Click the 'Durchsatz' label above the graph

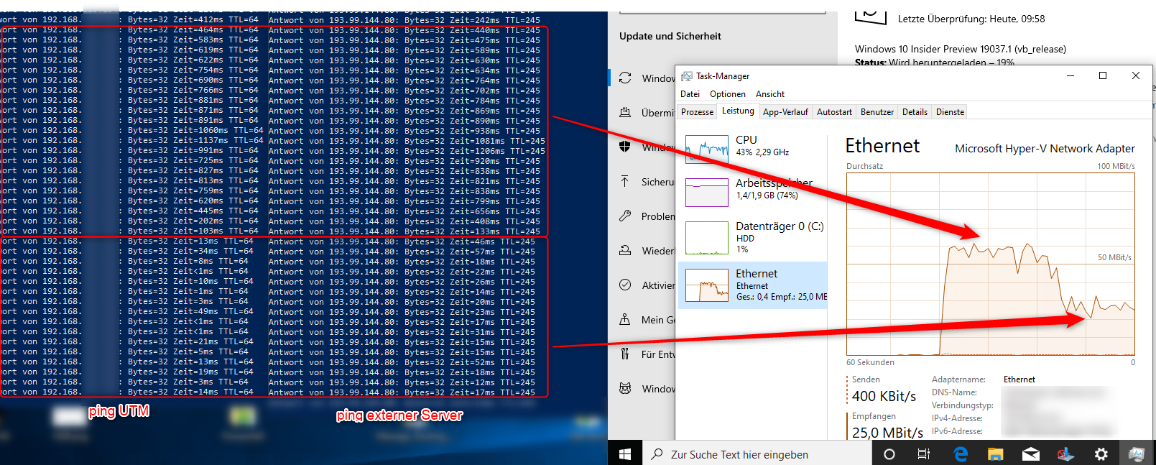point(864,166)
